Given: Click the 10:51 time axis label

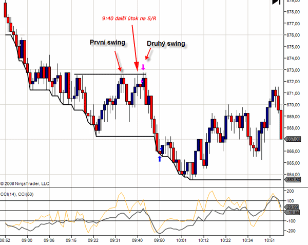Looking at the screenshot, I should click(x=269, y=240).
